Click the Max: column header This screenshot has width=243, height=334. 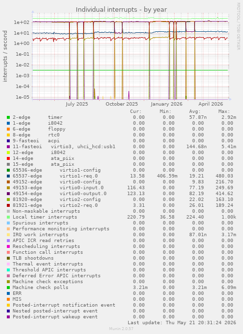coord(224,111)
